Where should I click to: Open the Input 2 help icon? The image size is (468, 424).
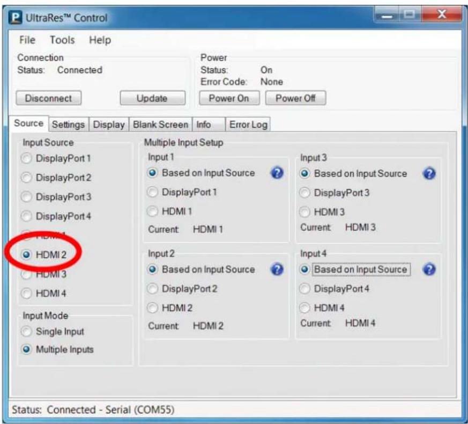click(x=277, y=269)
